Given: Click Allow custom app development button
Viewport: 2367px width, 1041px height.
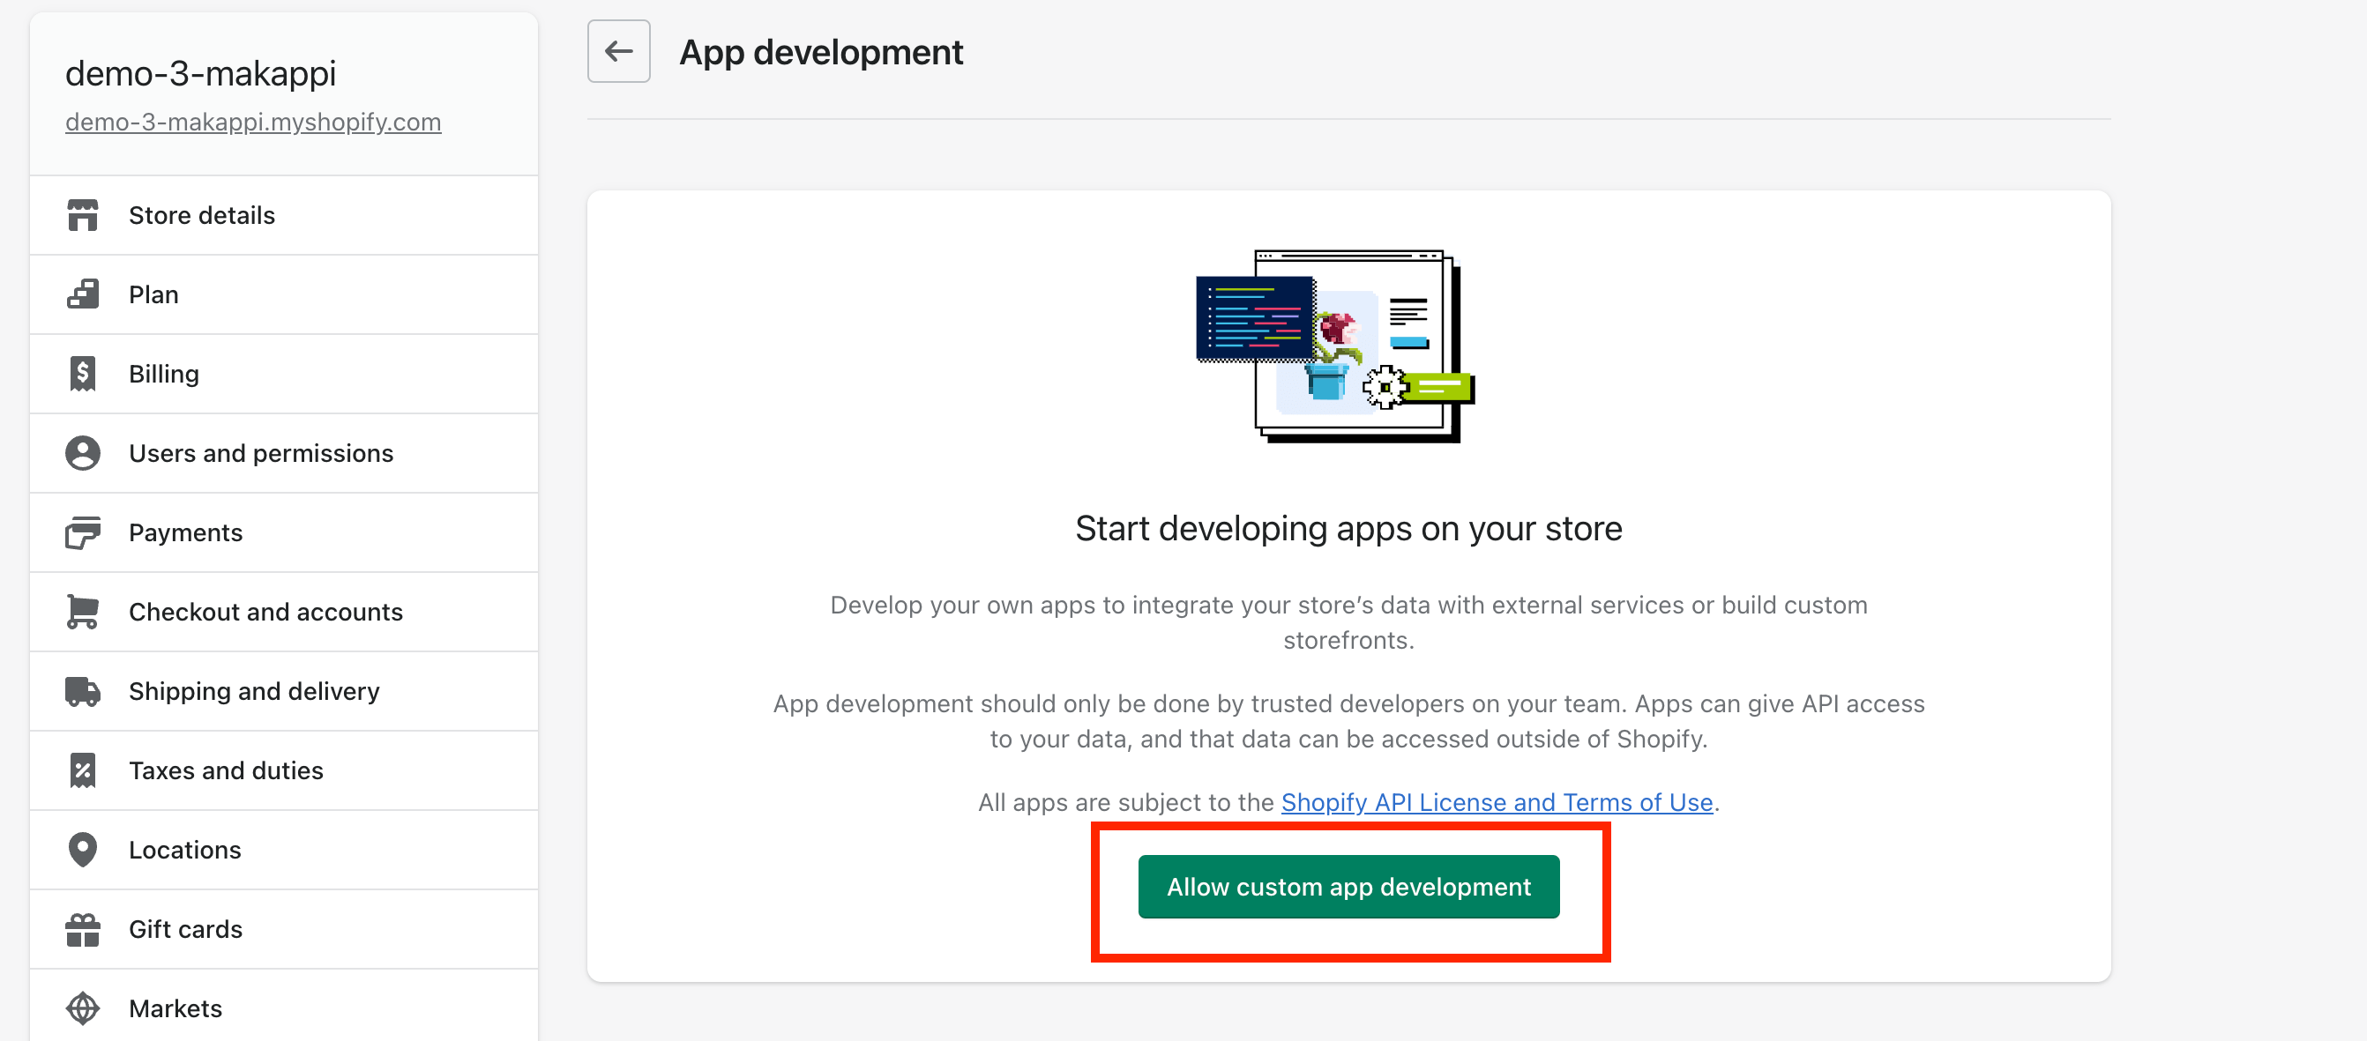Looking at the screenshot, I should 1348,887.
